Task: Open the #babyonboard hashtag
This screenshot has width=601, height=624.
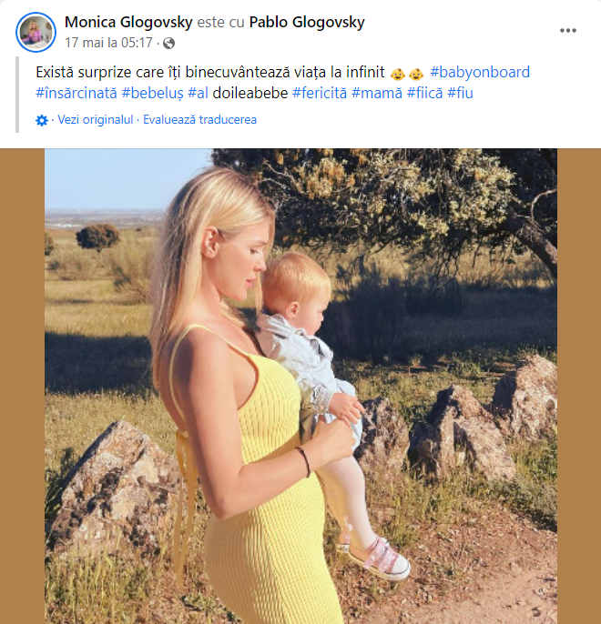Action: pos(480,72)
